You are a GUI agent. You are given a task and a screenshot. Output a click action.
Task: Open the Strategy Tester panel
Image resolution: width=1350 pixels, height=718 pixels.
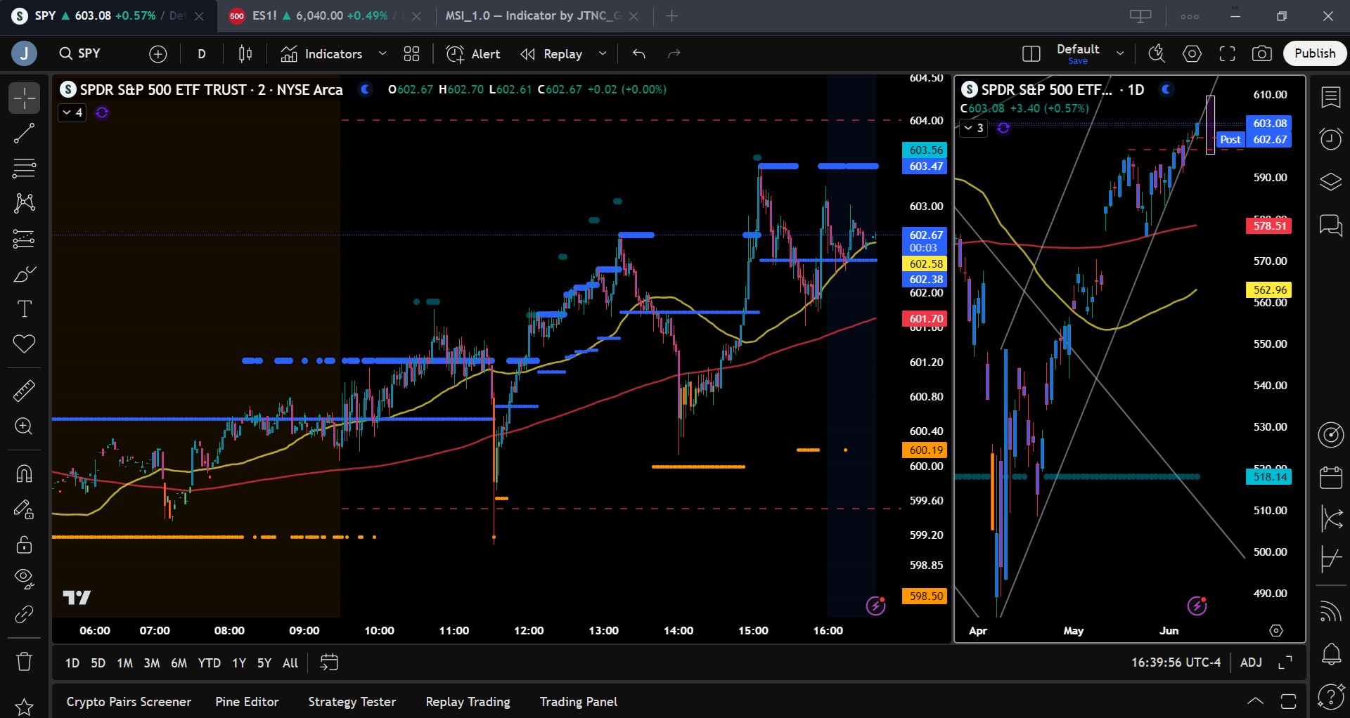coord(352,702)
